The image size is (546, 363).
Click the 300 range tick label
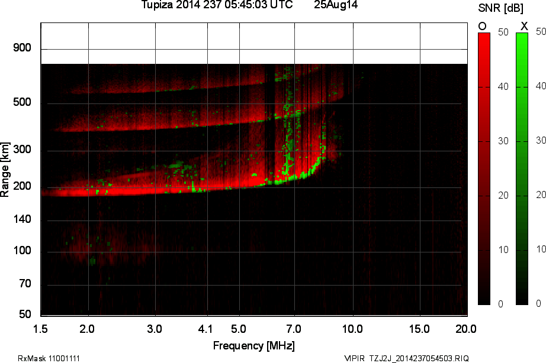[23, 150]
